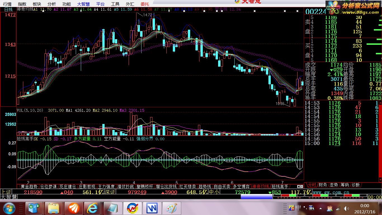Open the 外汇 menu

pyautogui.click(x=130, y=4)
